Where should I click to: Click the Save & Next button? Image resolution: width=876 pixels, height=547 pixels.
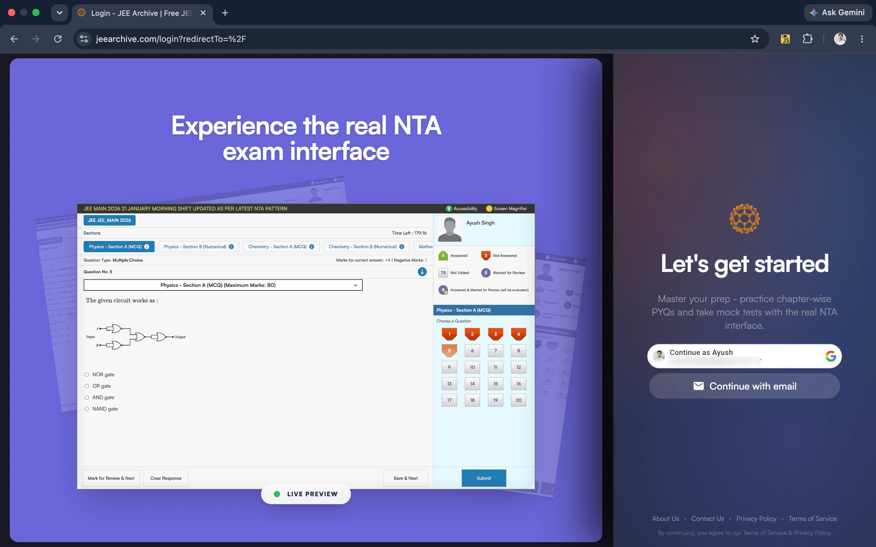405,478
